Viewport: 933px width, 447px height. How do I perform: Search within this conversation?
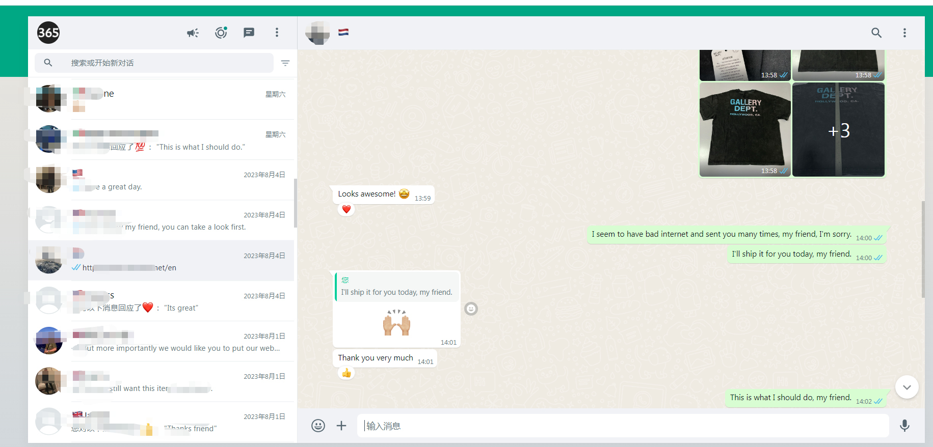click(x=876, y=33)
